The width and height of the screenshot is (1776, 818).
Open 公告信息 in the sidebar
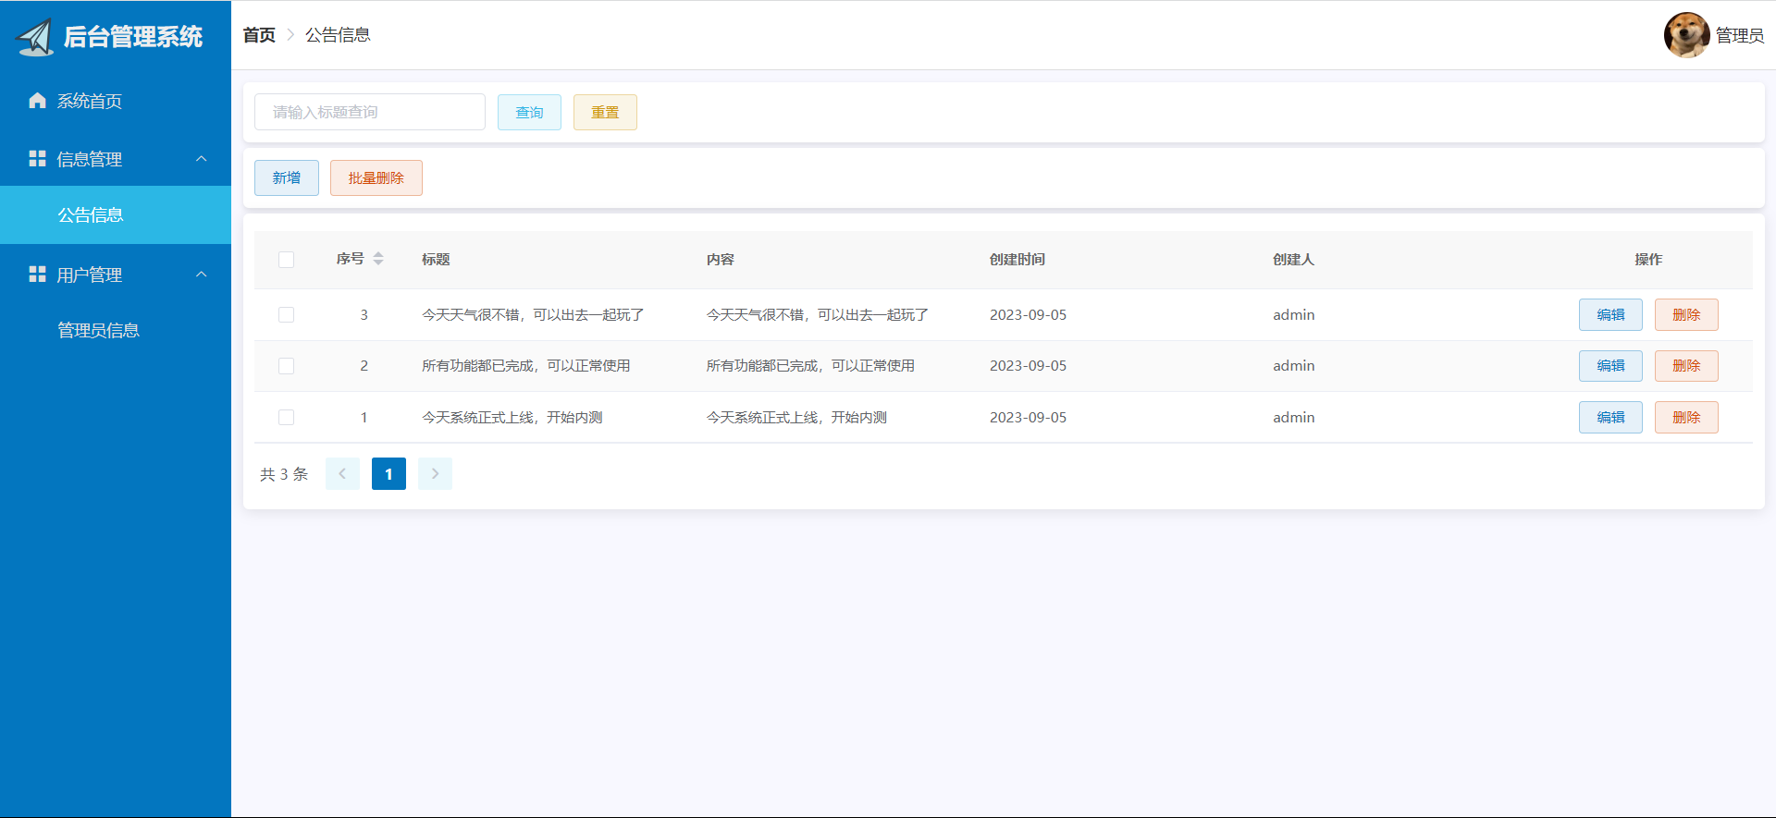[x=91, y=215]
